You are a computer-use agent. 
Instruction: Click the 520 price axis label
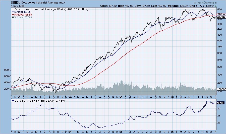[219, 9]
